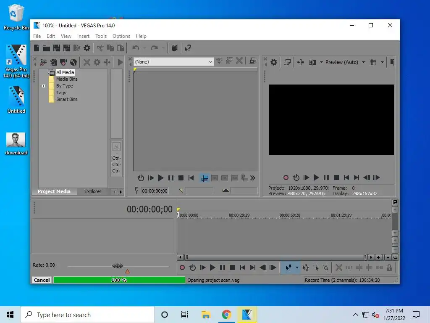This screenshot has height=323, width=430.
Task: Select the Media Bins folder
Action: [x=67, y=79]
